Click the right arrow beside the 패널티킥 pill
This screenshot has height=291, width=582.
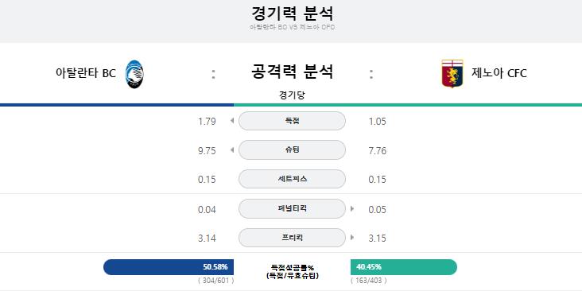352,208
